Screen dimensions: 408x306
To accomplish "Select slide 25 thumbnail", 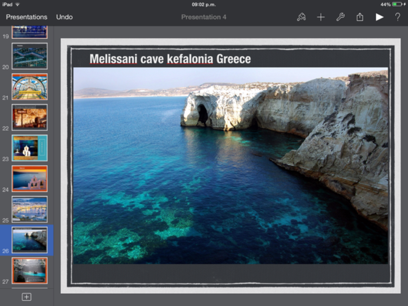I will (x=29, y=209).
